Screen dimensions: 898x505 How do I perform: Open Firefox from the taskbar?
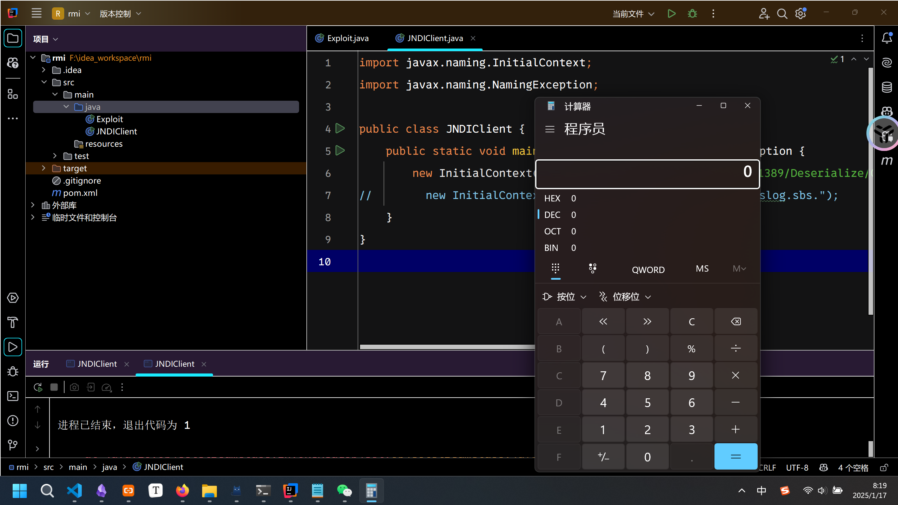tap(182, 490)
